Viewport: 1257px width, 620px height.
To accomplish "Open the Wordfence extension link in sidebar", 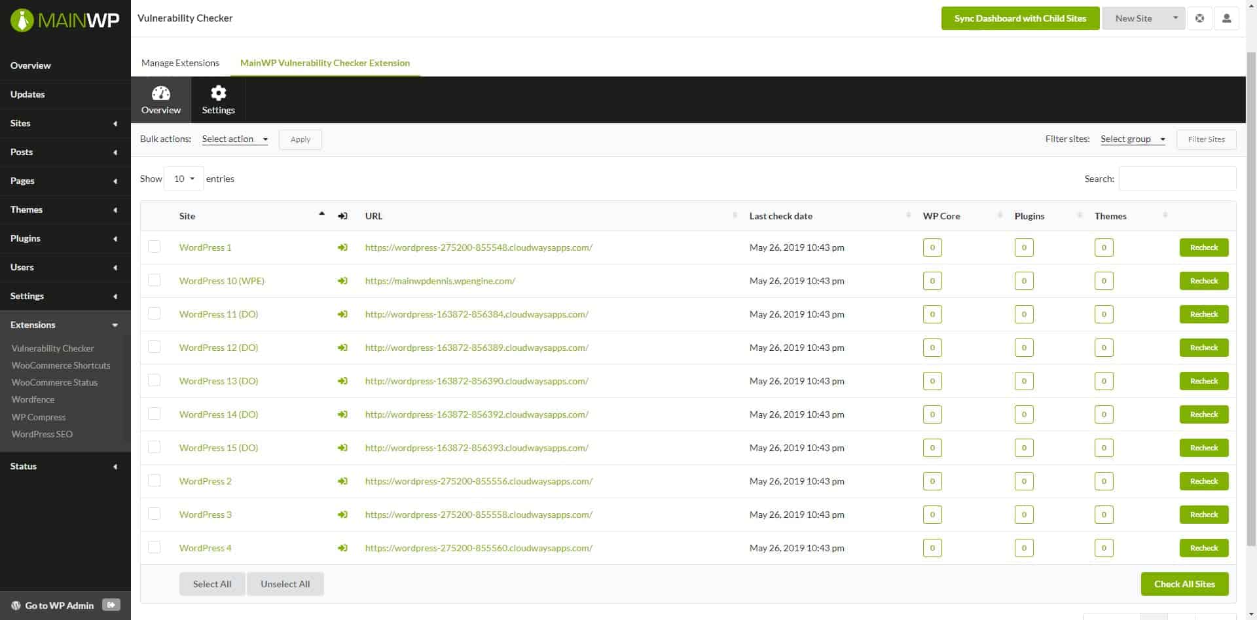I will 33,399.
